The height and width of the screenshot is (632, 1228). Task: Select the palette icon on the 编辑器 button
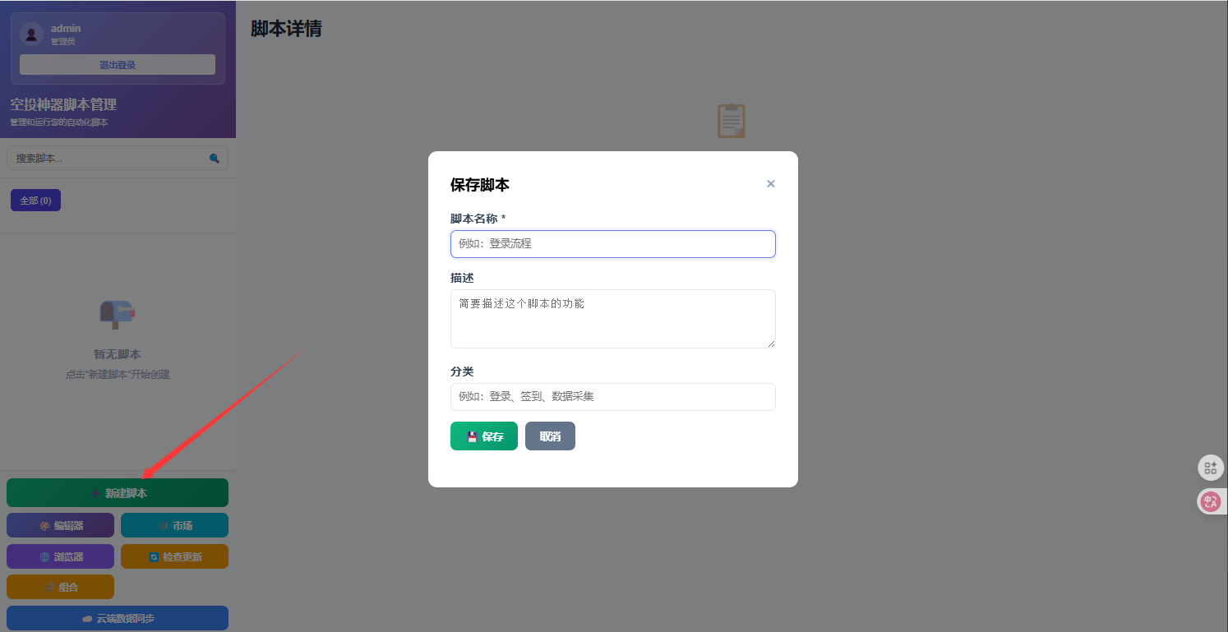[x=45, y=525]
